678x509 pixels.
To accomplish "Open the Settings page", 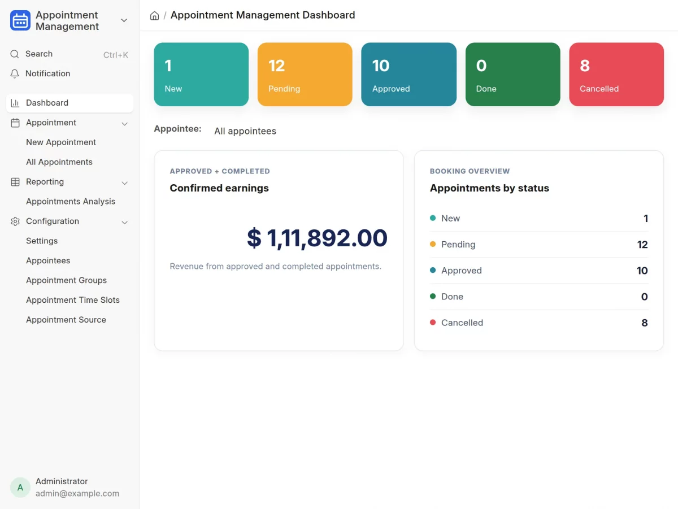I will tap(42, 241).
